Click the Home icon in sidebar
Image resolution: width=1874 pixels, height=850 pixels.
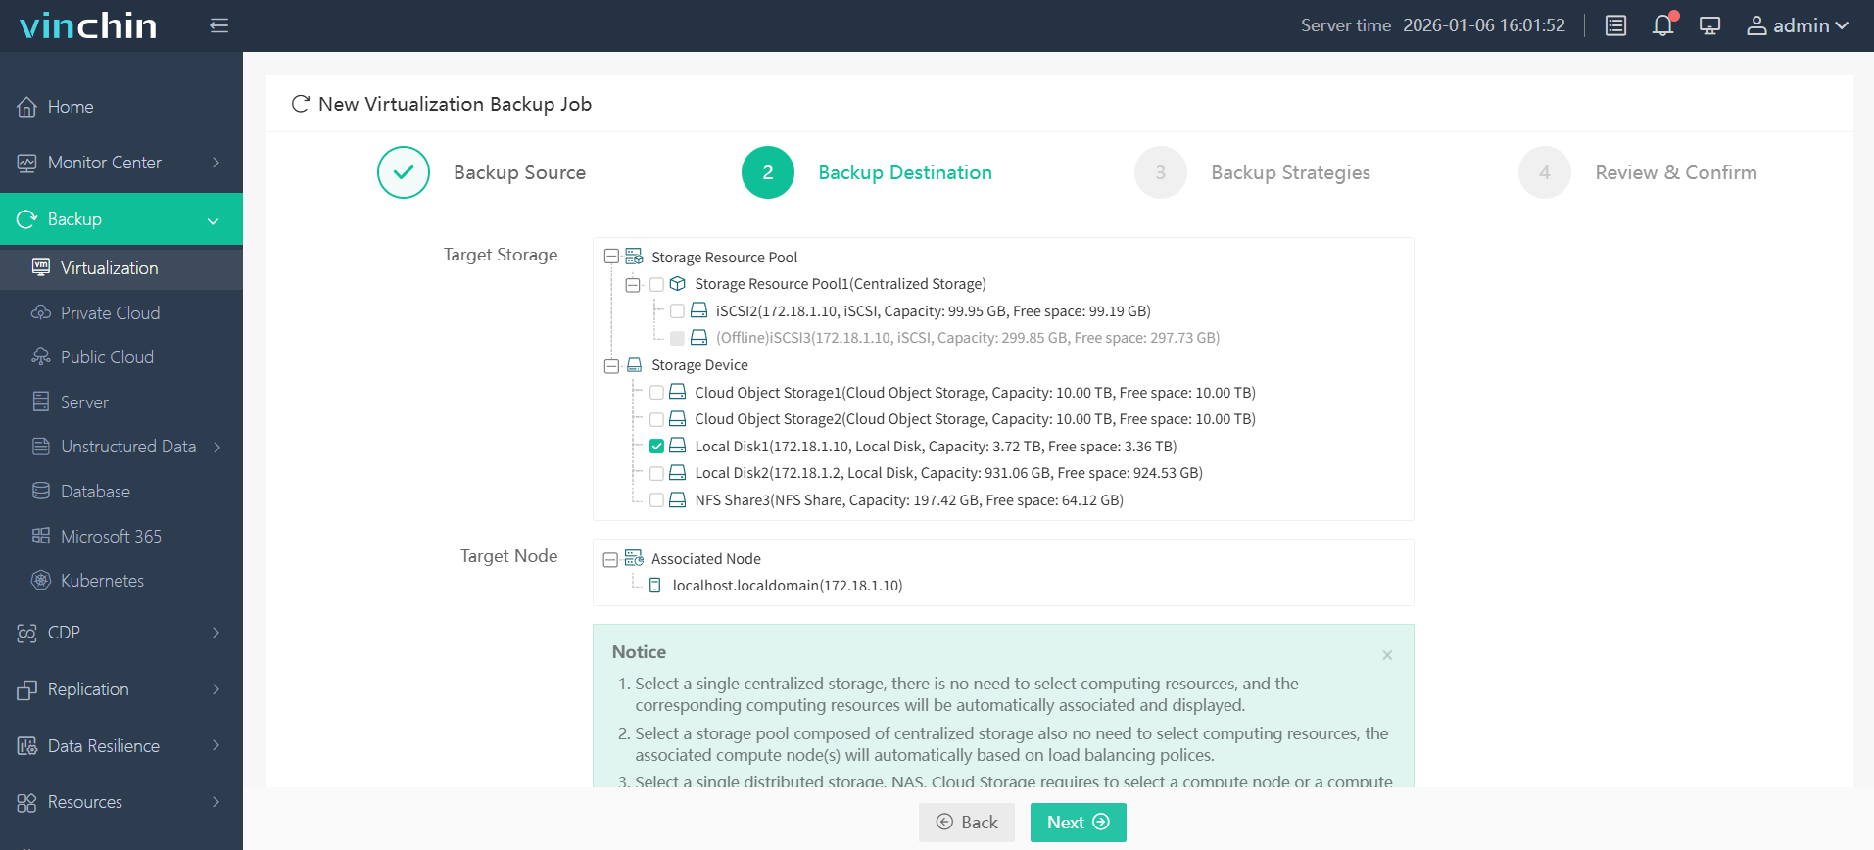(27, 107)
